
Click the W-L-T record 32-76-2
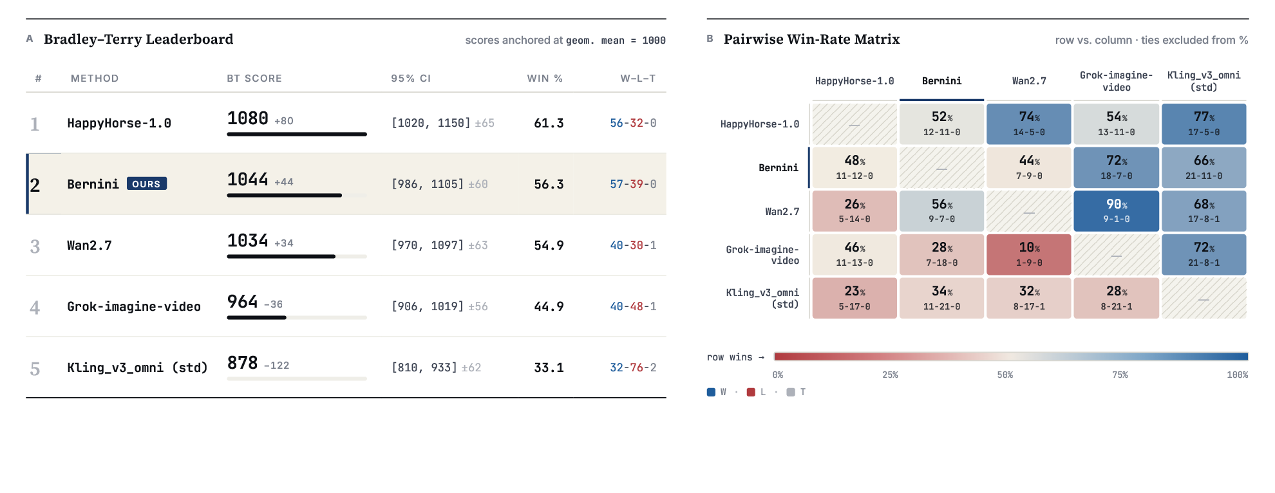(x=633, y=367)
